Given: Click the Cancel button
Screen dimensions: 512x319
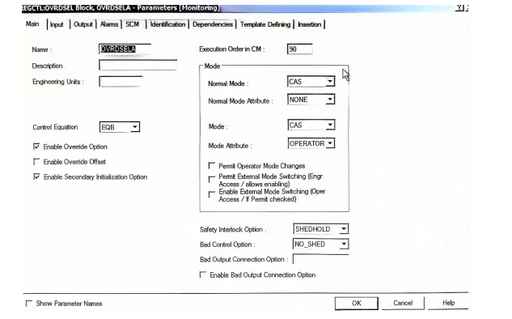Looking at the screenshot, I should tap(403, 303).
